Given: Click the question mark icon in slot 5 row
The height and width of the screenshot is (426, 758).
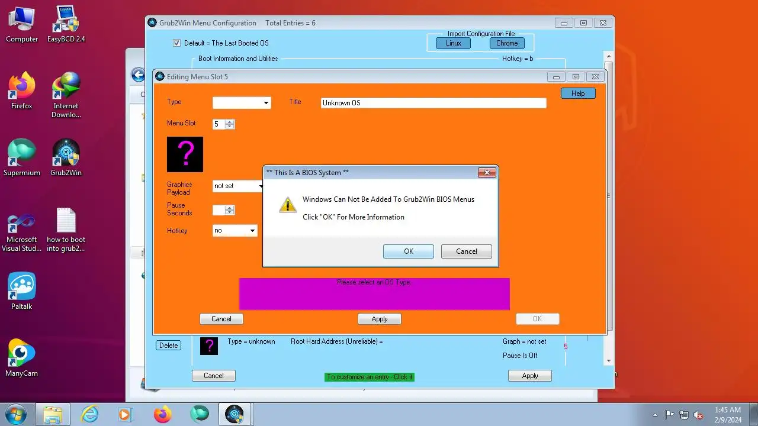Looking at the screenshot, I should [209, 346].
